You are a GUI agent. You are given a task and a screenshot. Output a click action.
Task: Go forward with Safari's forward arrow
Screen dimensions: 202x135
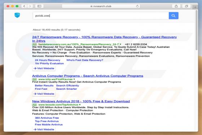[30, 6]
